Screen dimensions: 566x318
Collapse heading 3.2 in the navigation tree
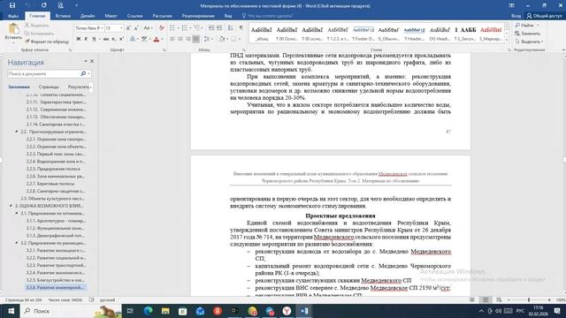tap(17, 243)
